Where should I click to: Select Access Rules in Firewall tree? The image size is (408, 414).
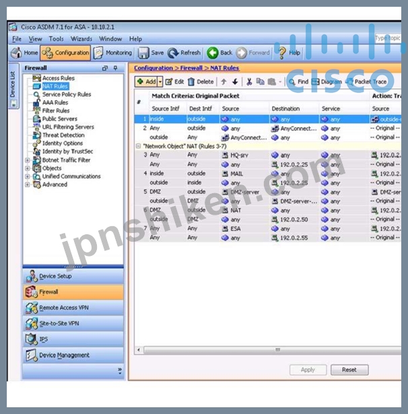tap(59, 78)
